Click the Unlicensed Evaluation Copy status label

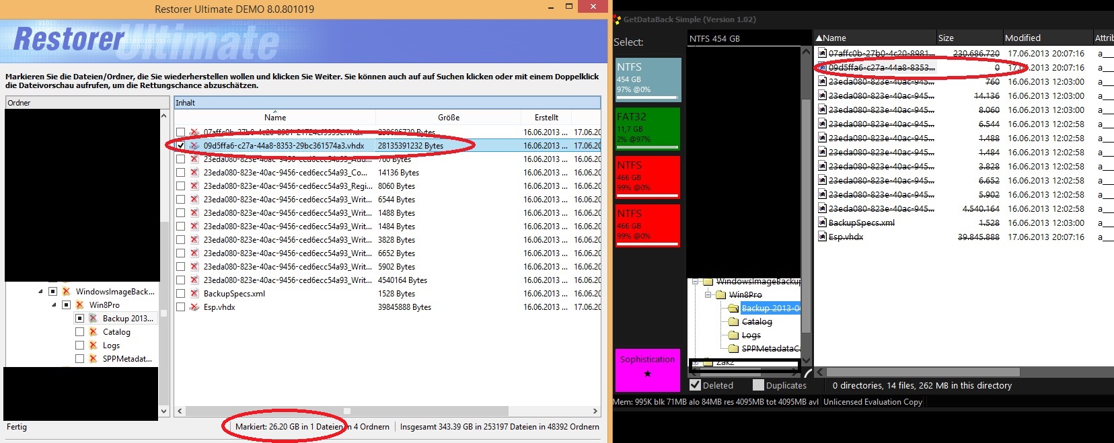pyautogui.click(x=872, y=402)
